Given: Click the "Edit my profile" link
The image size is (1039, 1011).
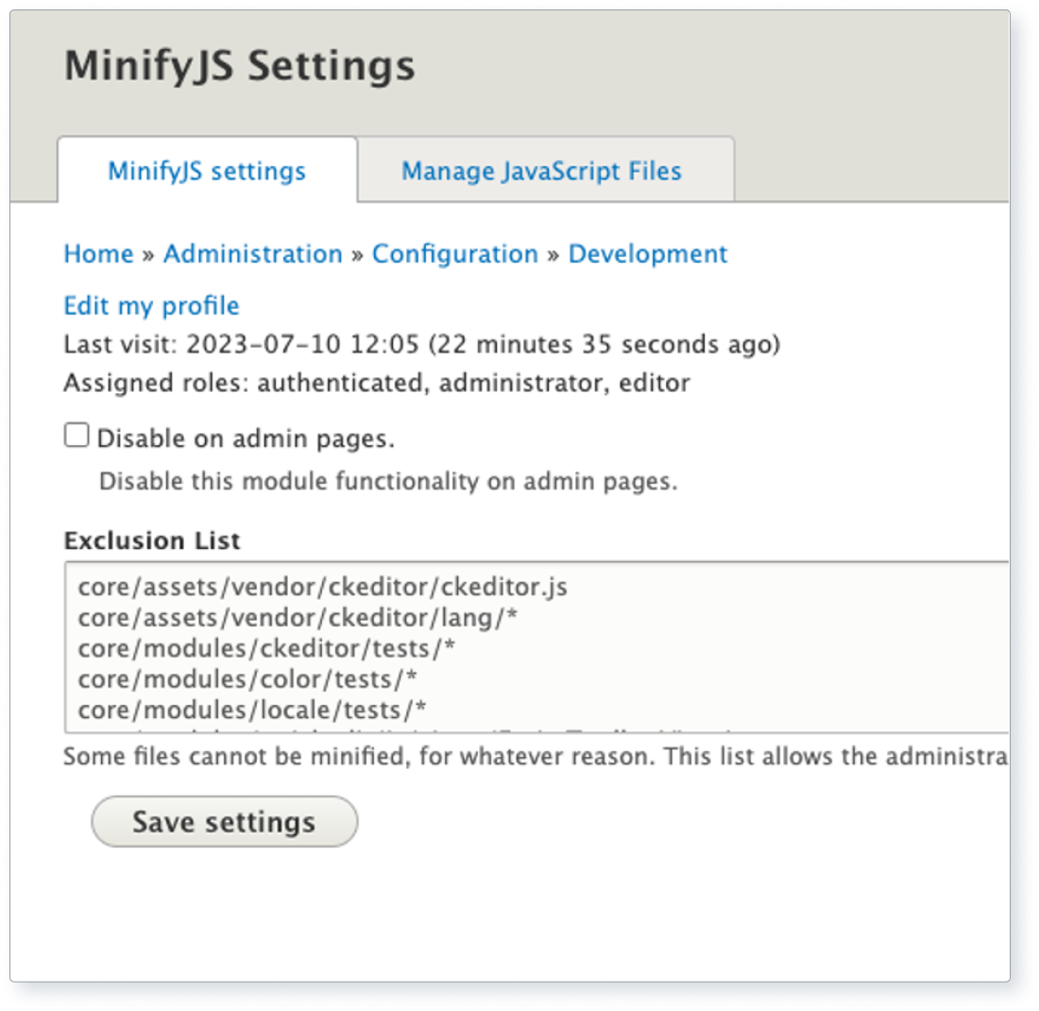Looking at the screenshot, I should pos(151,305).
